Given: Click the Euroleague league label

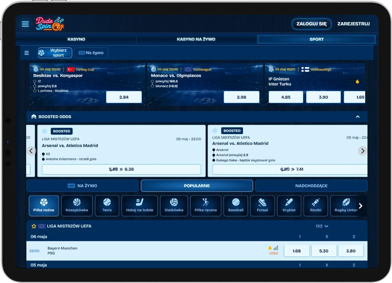Looking at the screenshot, I should tap(202, 69).
